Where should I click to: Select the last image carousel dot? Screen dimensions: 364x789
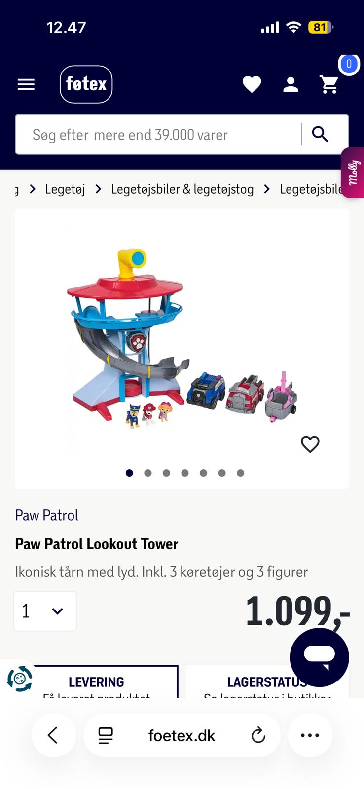coord(240,473)
